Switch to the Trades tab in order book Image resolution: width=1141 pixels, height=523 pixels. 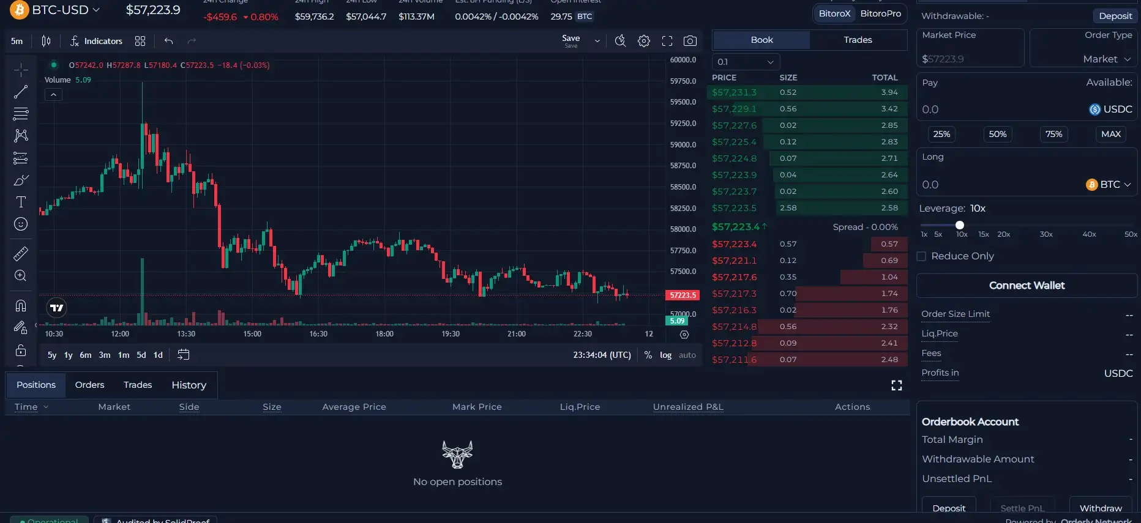coord(858,40)
